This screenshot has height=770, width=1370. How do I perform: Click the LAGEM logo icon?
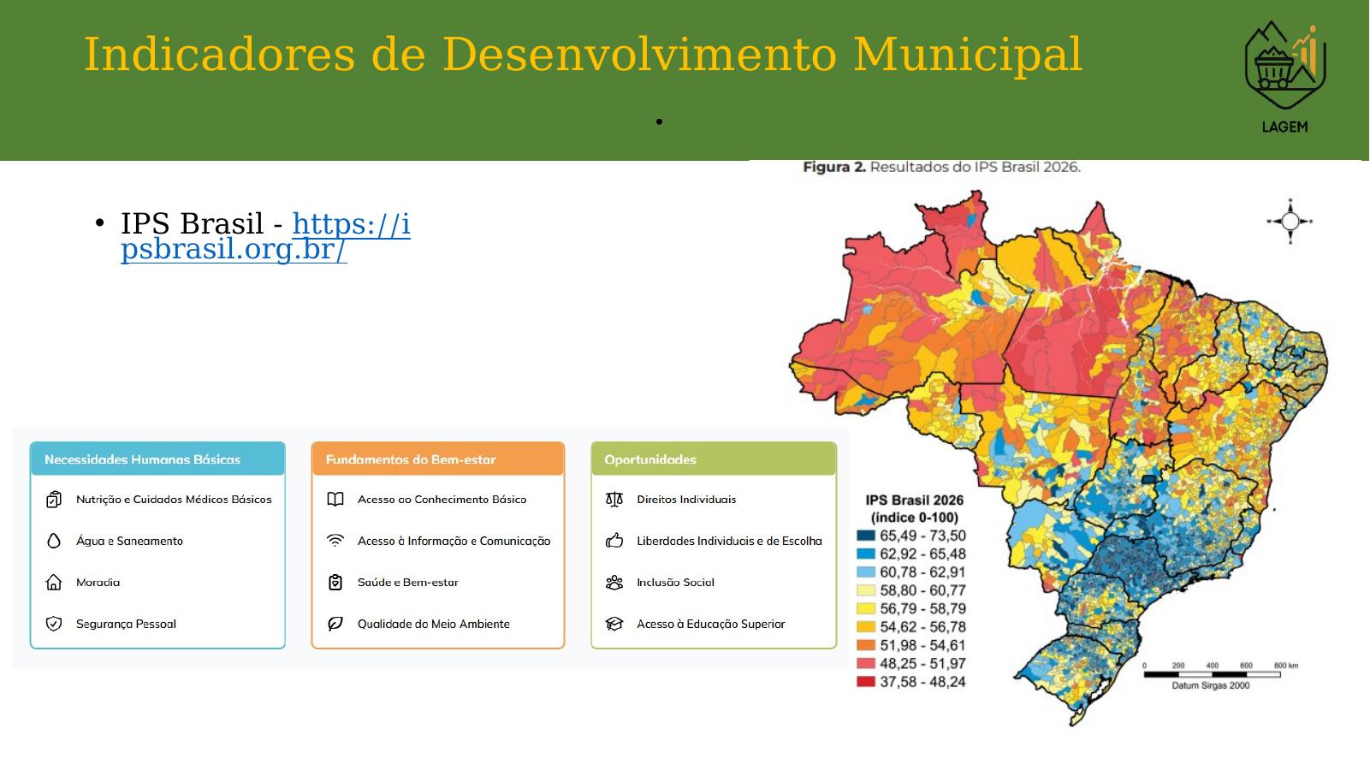point(1284,76)
